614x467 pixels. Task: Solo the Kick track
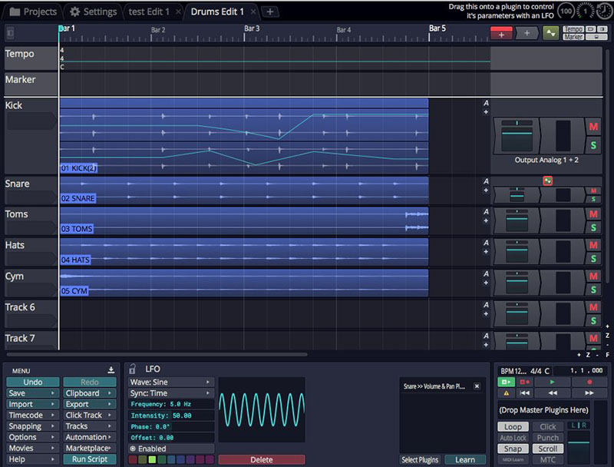[x=593, y=145]
